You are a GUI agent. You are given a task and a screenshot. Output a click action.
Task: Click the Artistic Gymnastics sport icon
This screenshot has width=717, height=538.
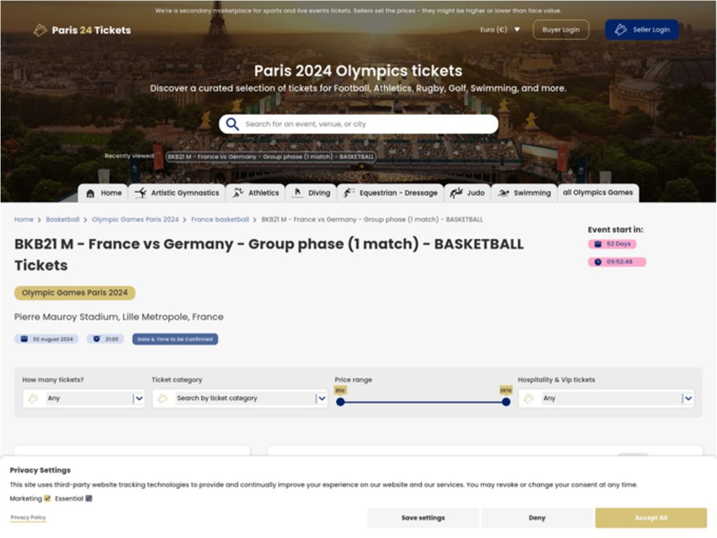click(141, 193)
